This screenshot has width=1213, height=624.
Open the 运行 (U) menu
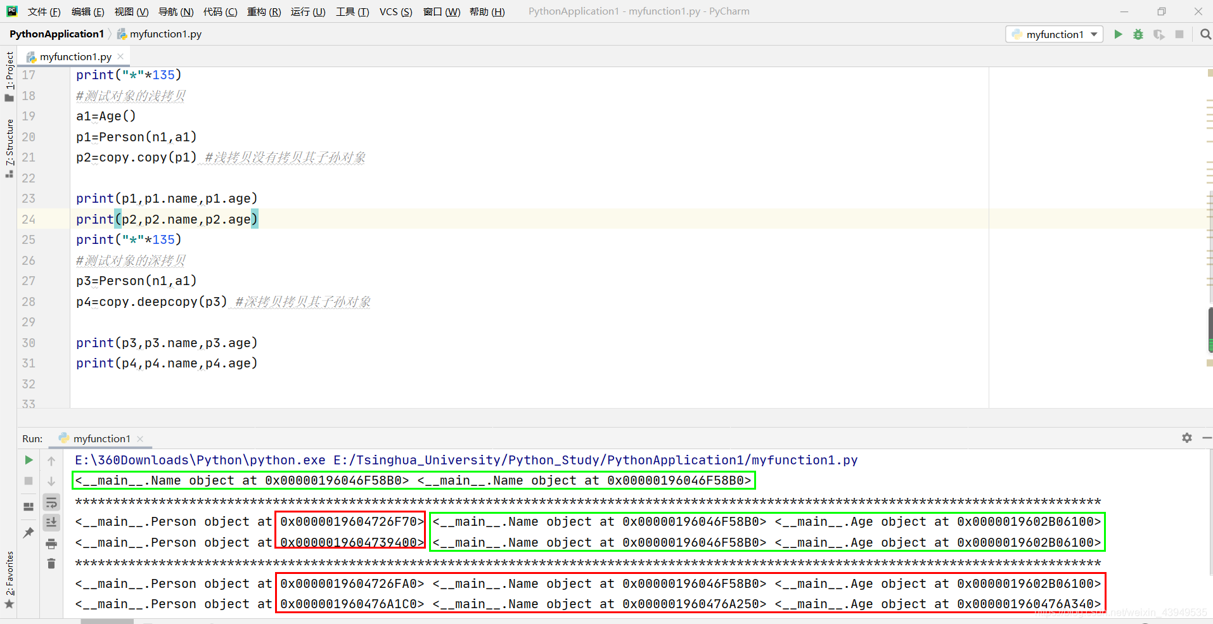(308, 11)
